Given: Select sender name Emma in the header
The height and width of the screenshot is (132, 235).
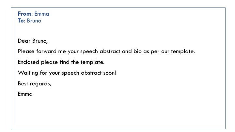Looking at the screenshot, I should point(42,14).
